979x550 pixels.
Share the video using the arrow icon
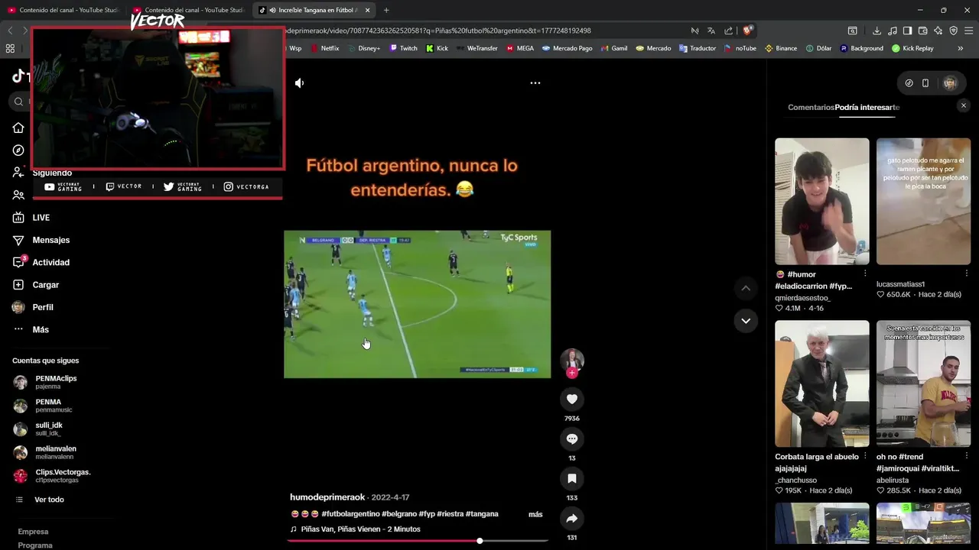pyautogui.click(x=571, y=518)
